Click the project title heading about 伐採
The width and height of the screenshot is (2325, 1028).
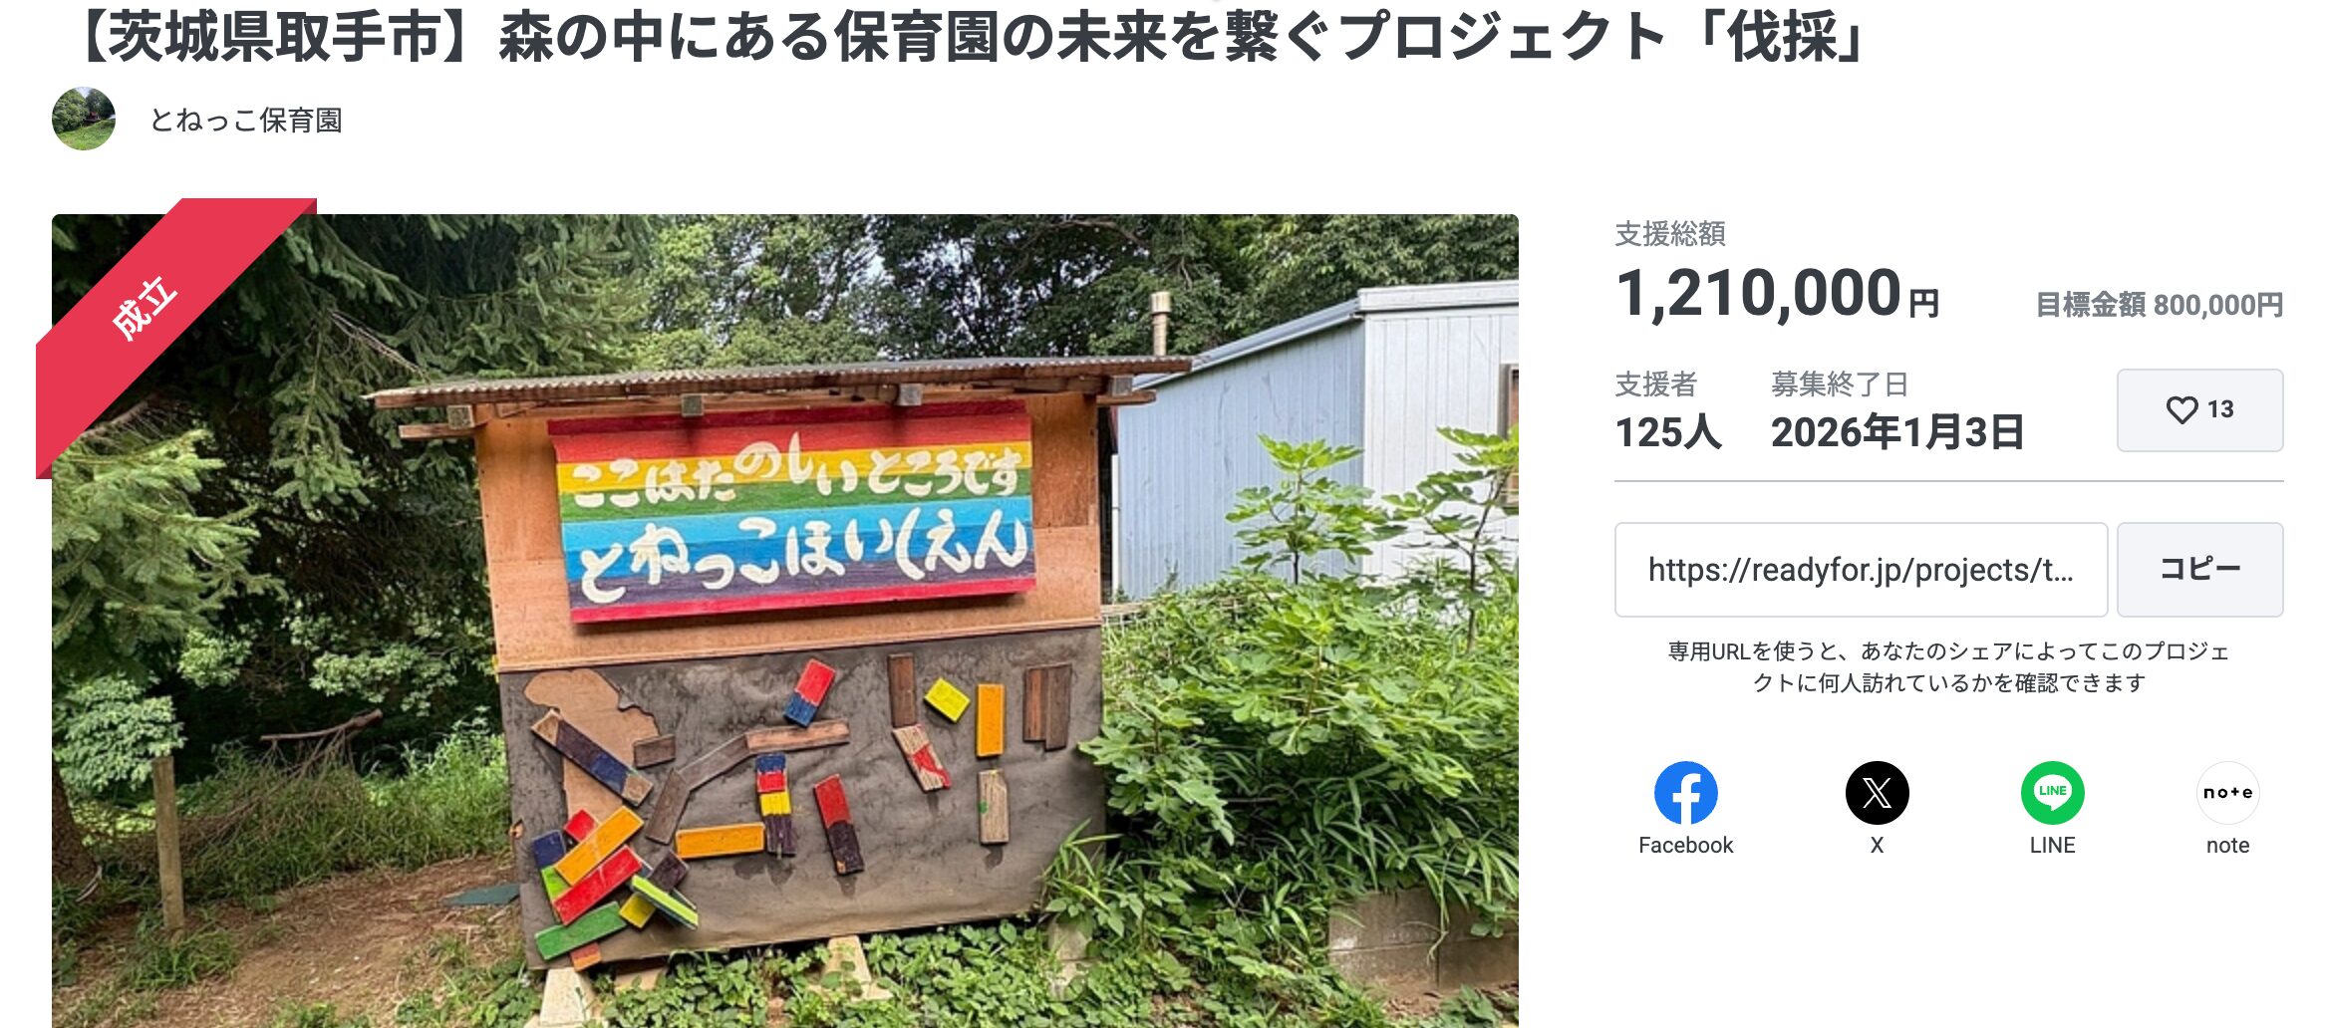tap(972, 38)
